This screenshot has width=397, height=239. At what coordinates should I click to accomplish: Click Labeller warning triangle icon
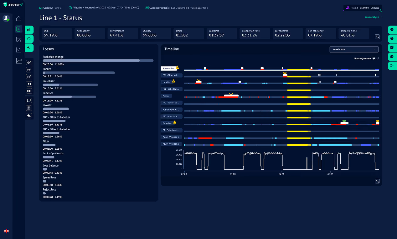pyautogui.click(x=173, y=81)
